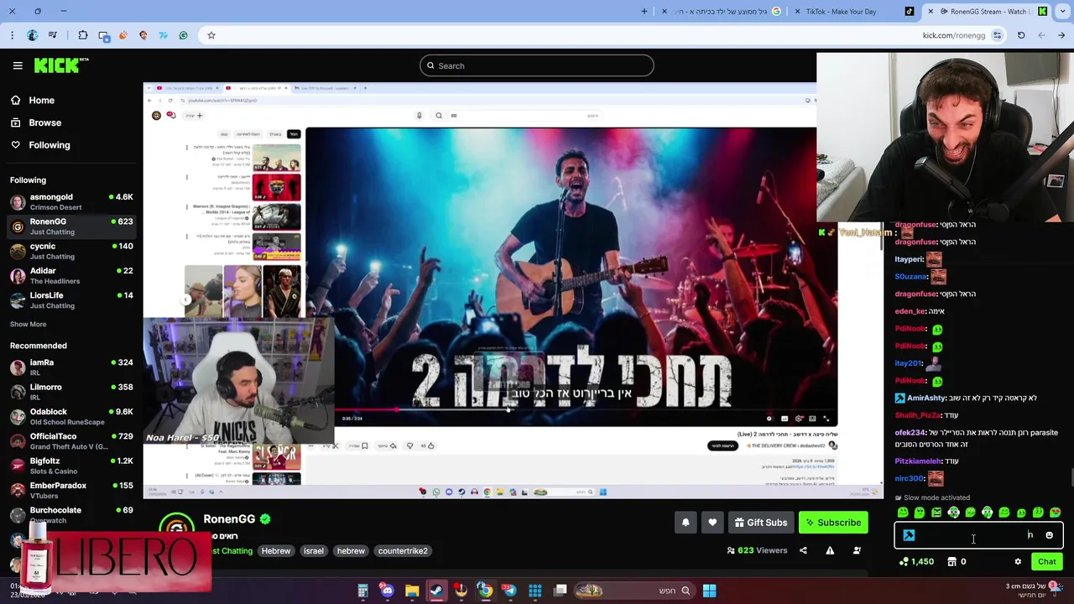Open Chrome from Windows taskbar
The height and width of the screenshot is (604, 1074).
click(485, 591)
